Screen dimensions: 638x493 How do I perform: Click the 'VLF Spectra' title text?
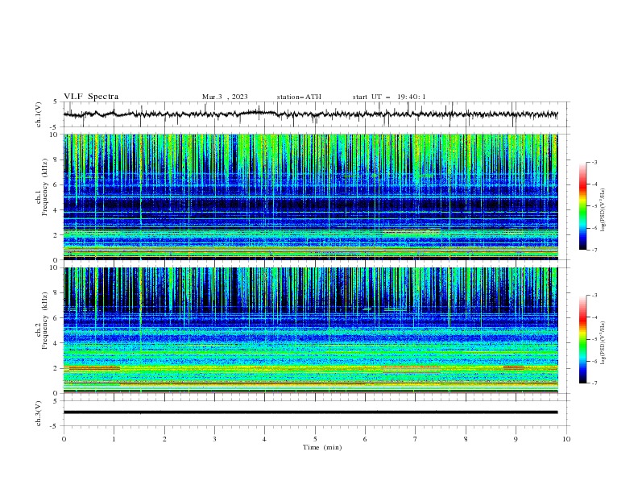point(91,97)
